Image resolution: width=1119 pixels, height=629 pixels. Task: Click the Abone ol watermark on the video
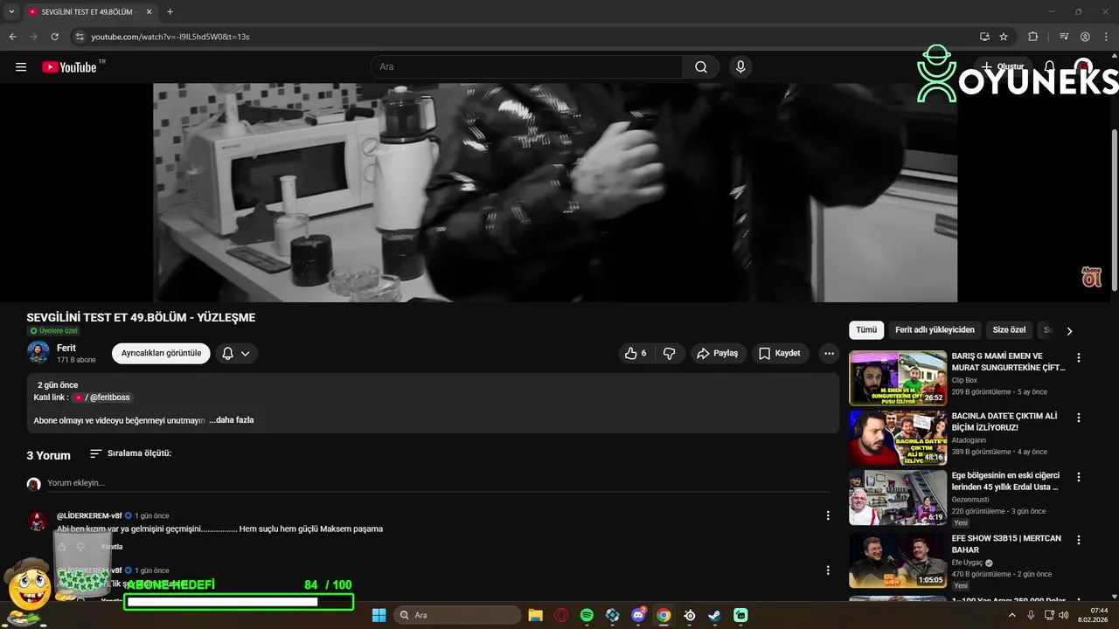[1091, 277]
